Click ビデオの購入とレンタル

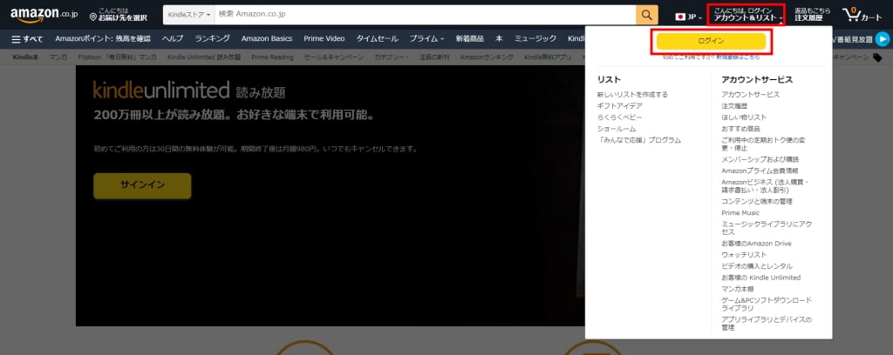tap(757, 266)
